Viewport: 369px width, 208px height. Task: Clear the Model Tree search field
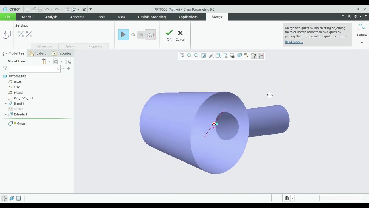[x=58, y=68]
